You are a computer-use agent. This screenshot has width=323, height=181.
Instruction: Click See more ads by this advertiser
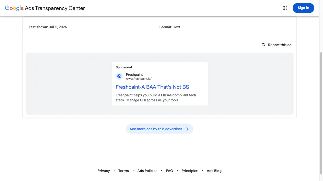pyautogui.click(x=159, y=129)
